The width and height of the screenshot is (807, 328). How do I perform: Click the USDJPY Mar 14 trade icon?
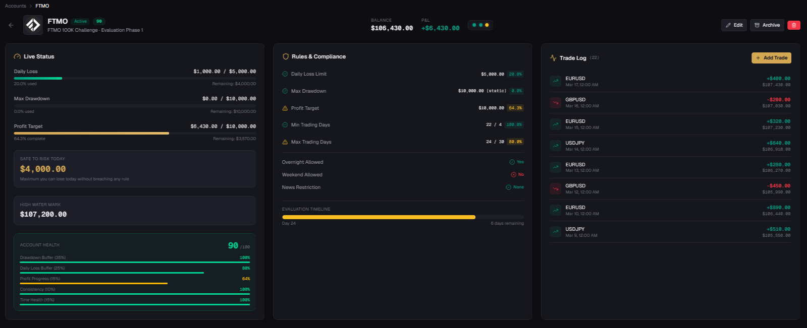tap(556, 146)
